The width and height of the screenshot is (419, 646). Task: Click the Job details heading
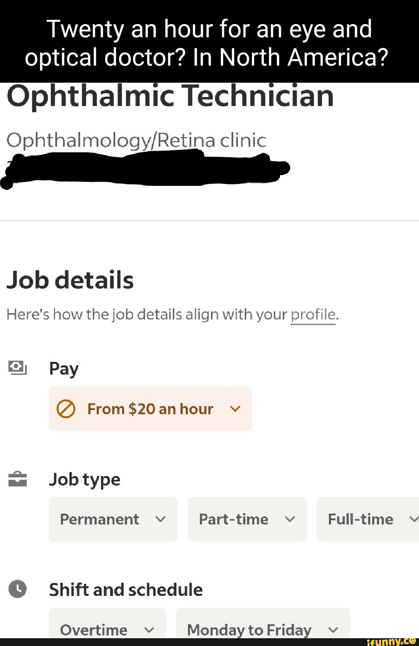tap(70, 280)
